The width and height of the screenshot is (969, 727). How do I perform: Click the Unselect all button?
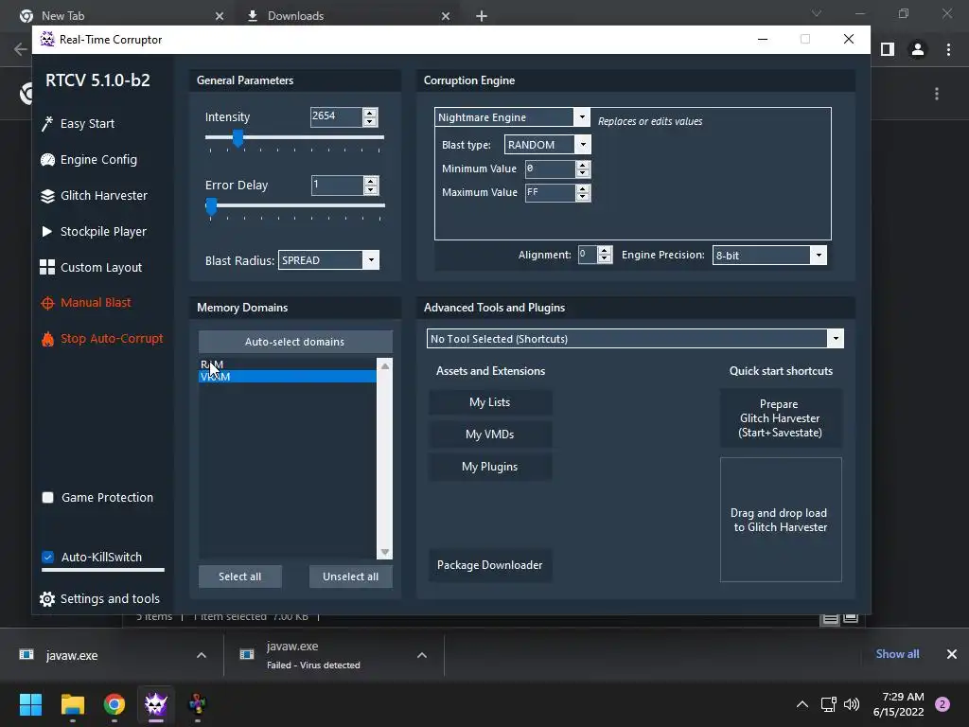point(350,576)
